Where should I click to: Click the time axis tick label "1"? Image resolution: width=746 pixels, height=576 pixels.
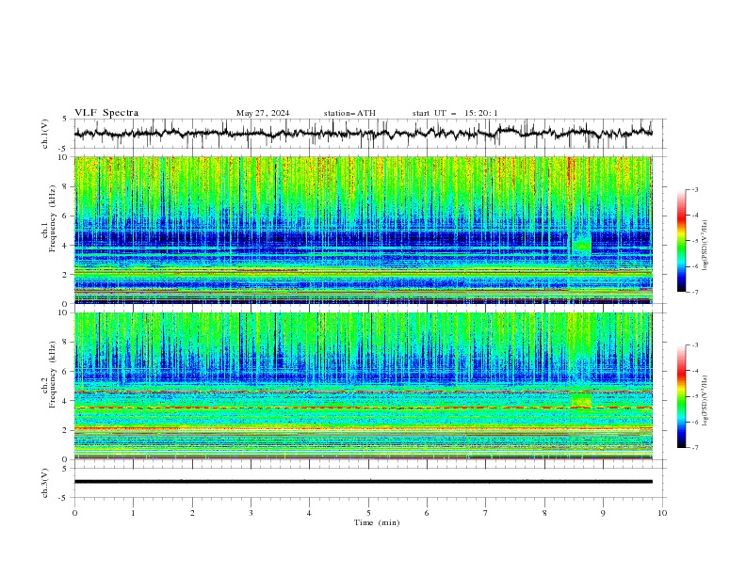click(133, 513)
